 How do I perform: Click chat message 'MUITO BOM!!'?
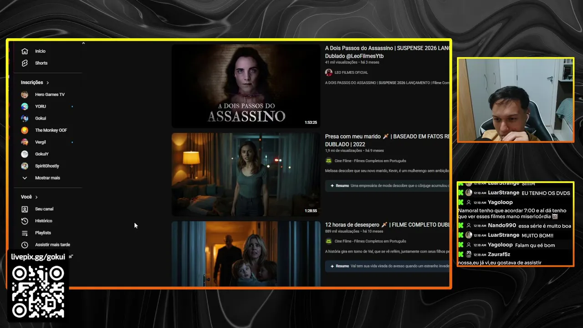pyautogui.click(x=537, y=236)
